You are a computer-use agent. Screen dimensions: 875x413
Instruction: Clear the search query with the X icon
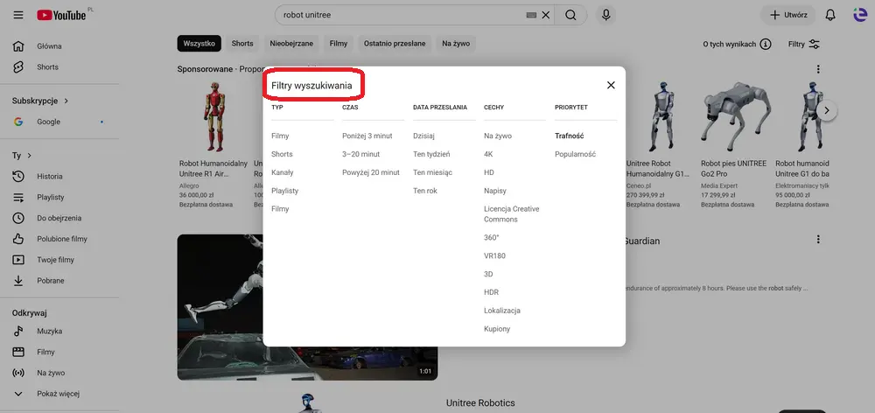[x=546, y=15]
